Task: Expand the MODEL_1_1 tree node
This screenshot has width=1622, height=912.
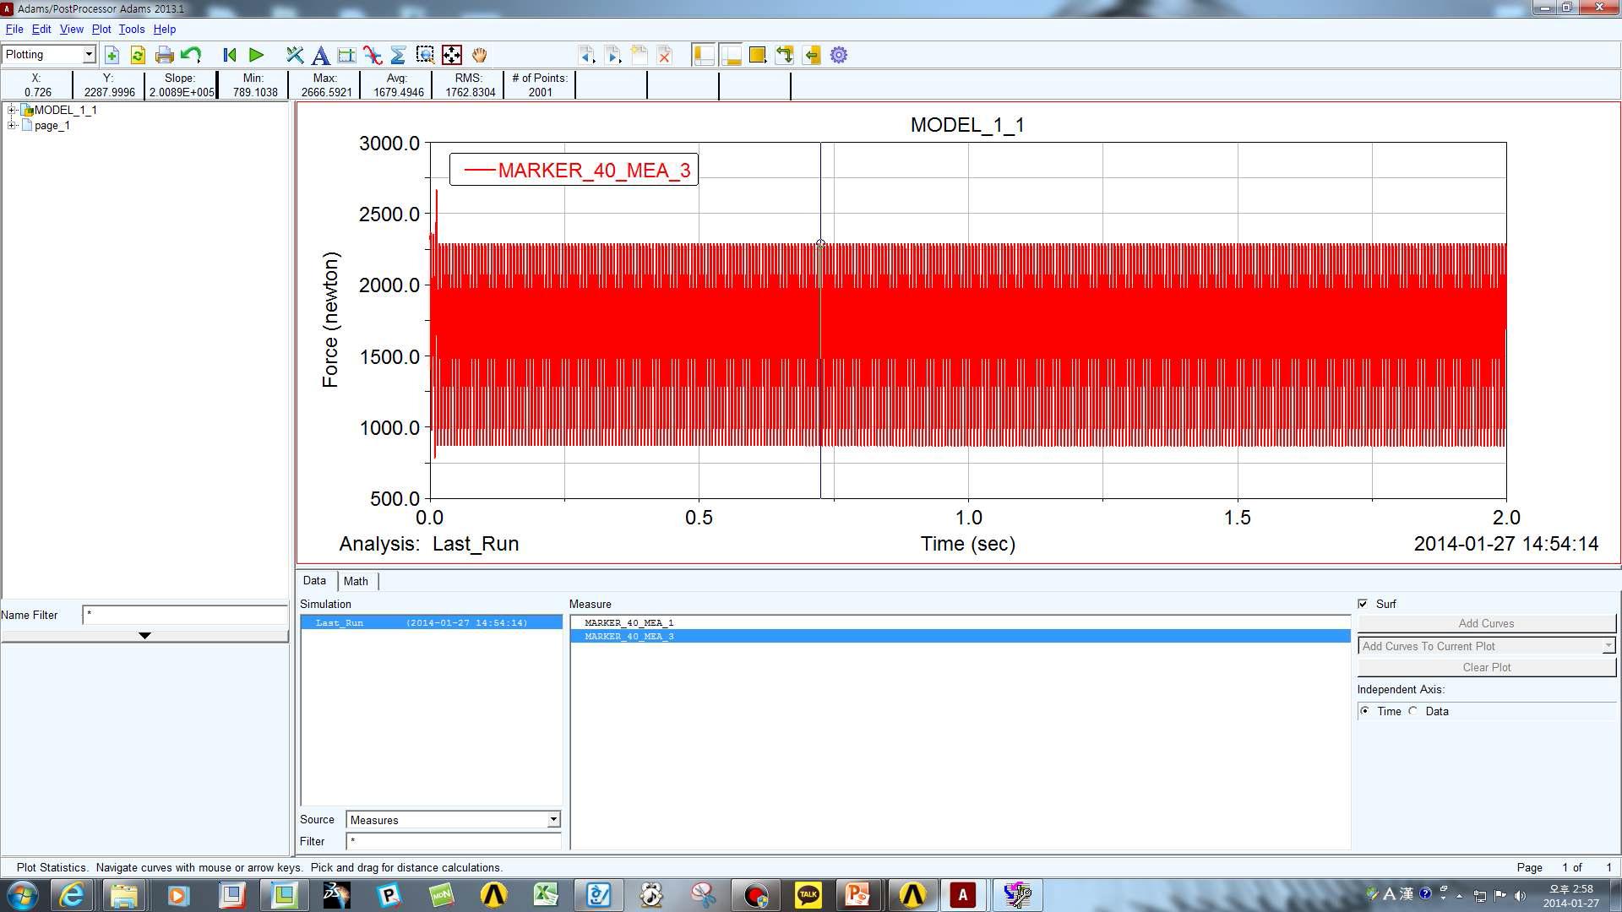Action: click(12, 110)
